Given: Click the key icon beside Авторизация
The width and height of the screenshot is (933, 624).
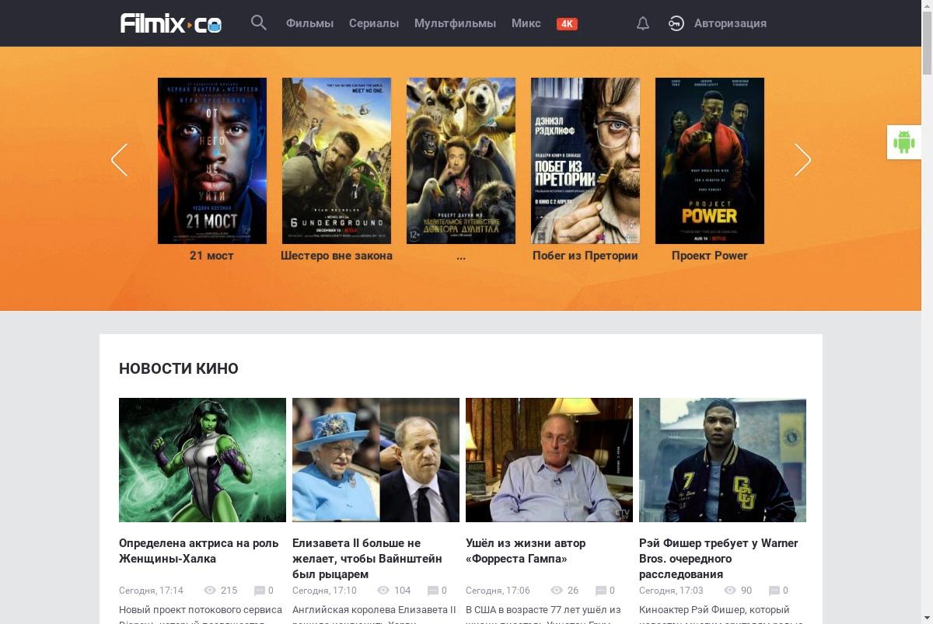Looking at the screenshot, I should click(676, 23).
